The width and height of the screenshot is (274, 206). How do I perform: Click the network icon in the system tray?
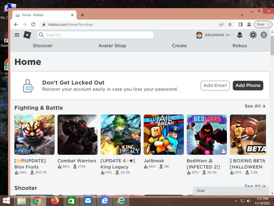point(242,201)
